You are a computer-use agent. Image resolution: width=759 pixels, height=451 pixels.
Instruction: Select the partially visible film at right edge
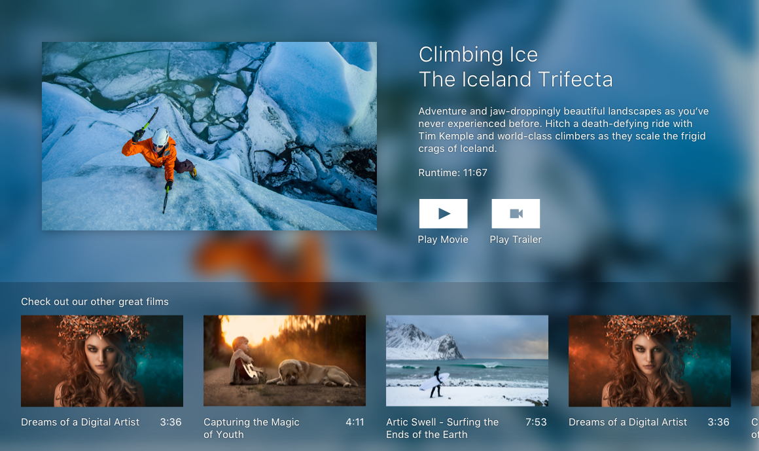(755, 361)
